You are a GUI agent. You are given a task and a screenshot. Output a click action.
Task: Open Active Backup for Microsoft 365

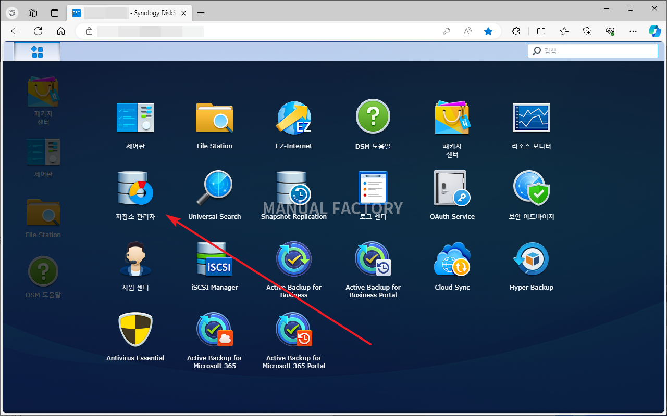(x=215, y=329)
